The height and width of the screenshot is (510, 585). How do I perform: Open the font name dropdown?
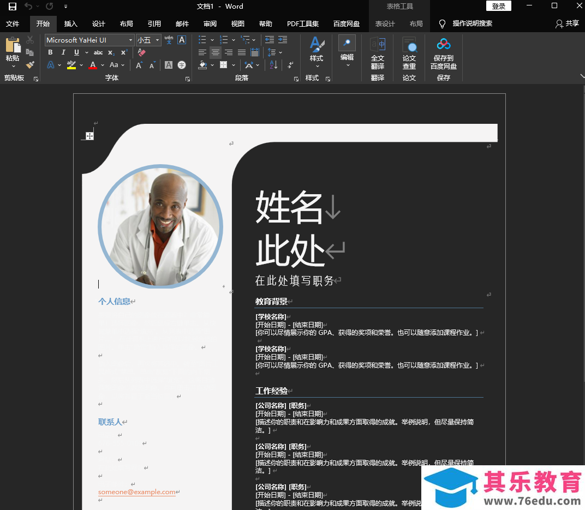point(130,40)
